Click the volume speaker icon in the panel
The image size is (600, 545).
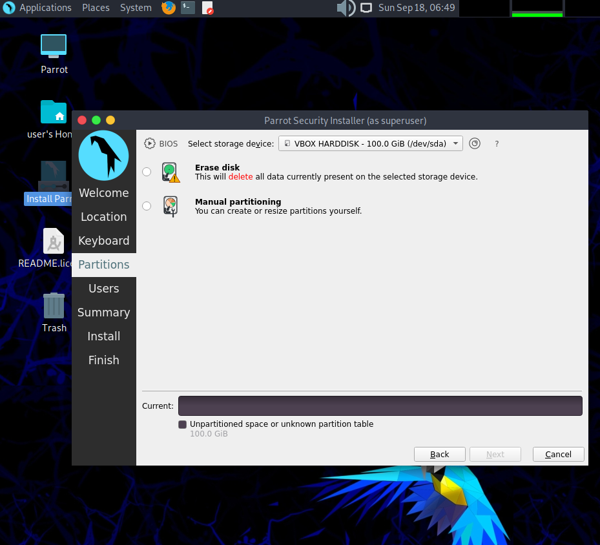[x=345, y=8]
